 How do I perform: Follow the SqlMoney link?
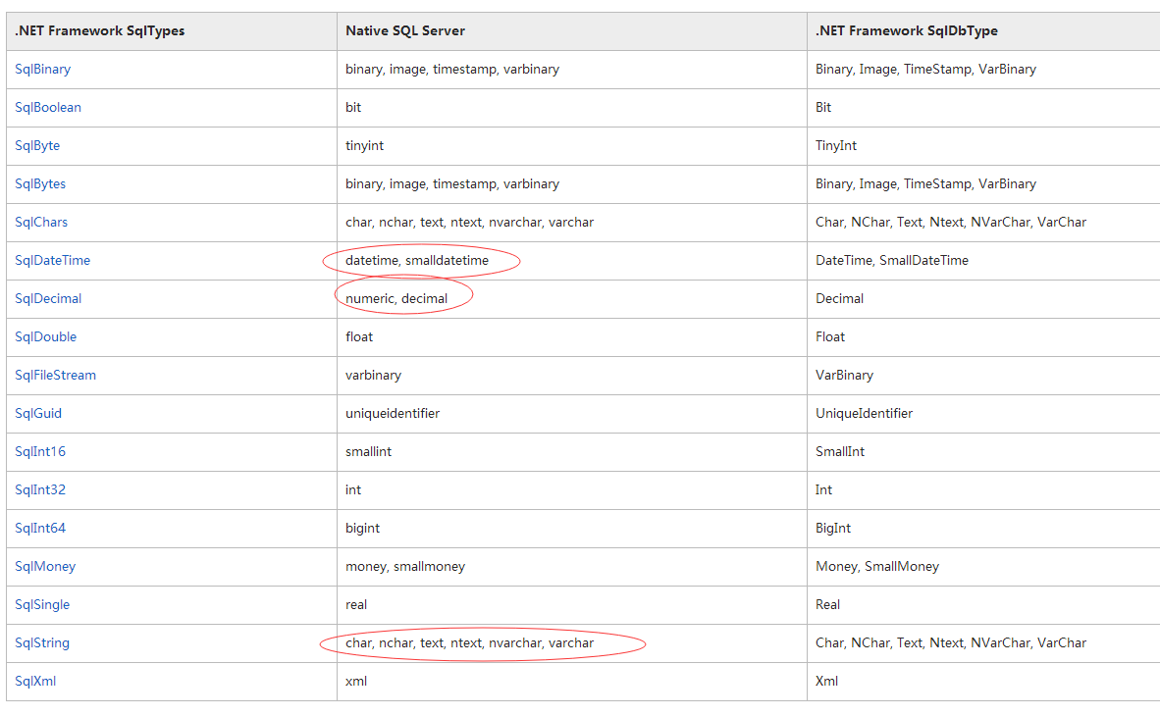(x=45, y=567)
